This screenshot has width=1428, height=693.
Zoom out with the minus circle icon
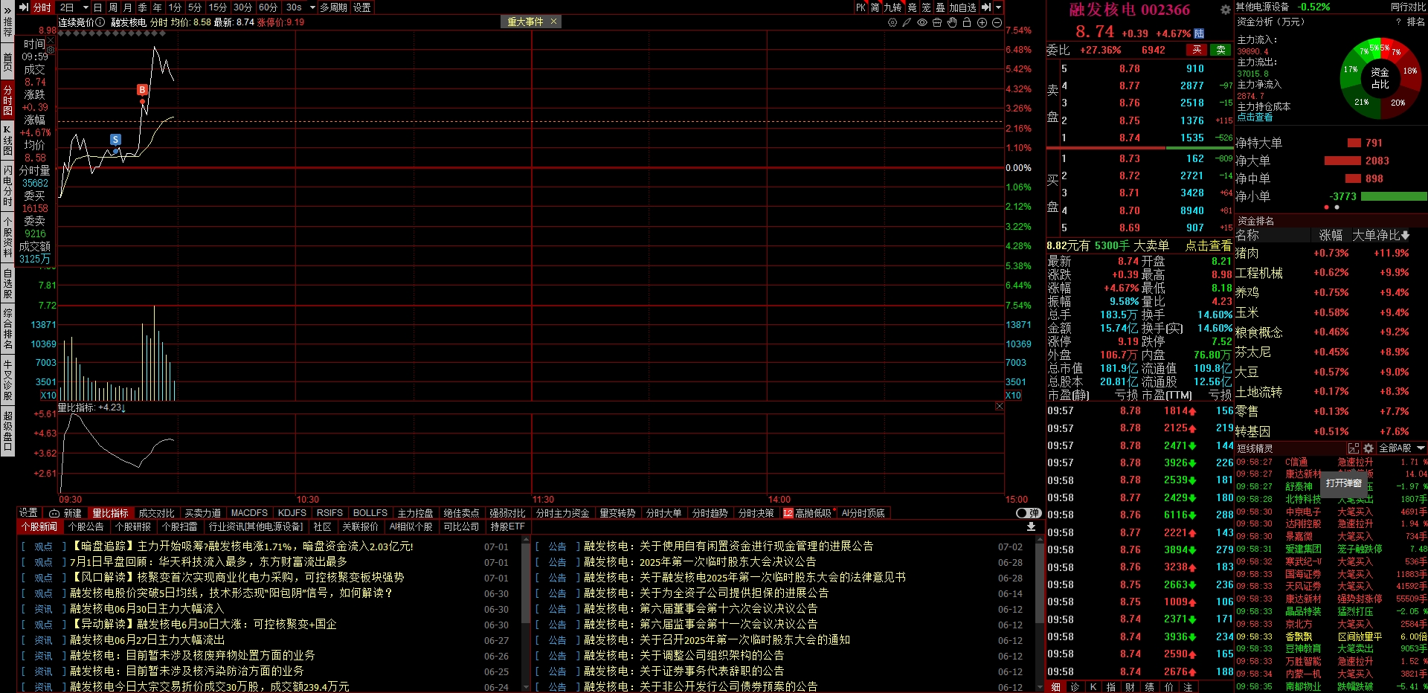click(x=997, y=22)
